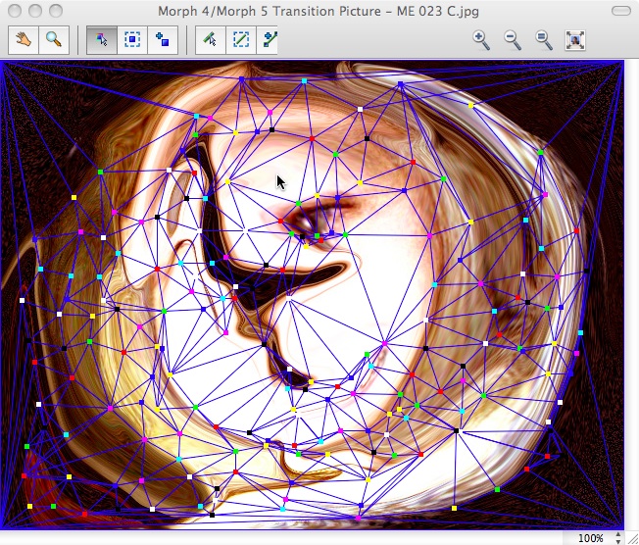Minimize the Transition Picture window
The width and height of the screenshot is (639, 545).
tap(35, 11)
